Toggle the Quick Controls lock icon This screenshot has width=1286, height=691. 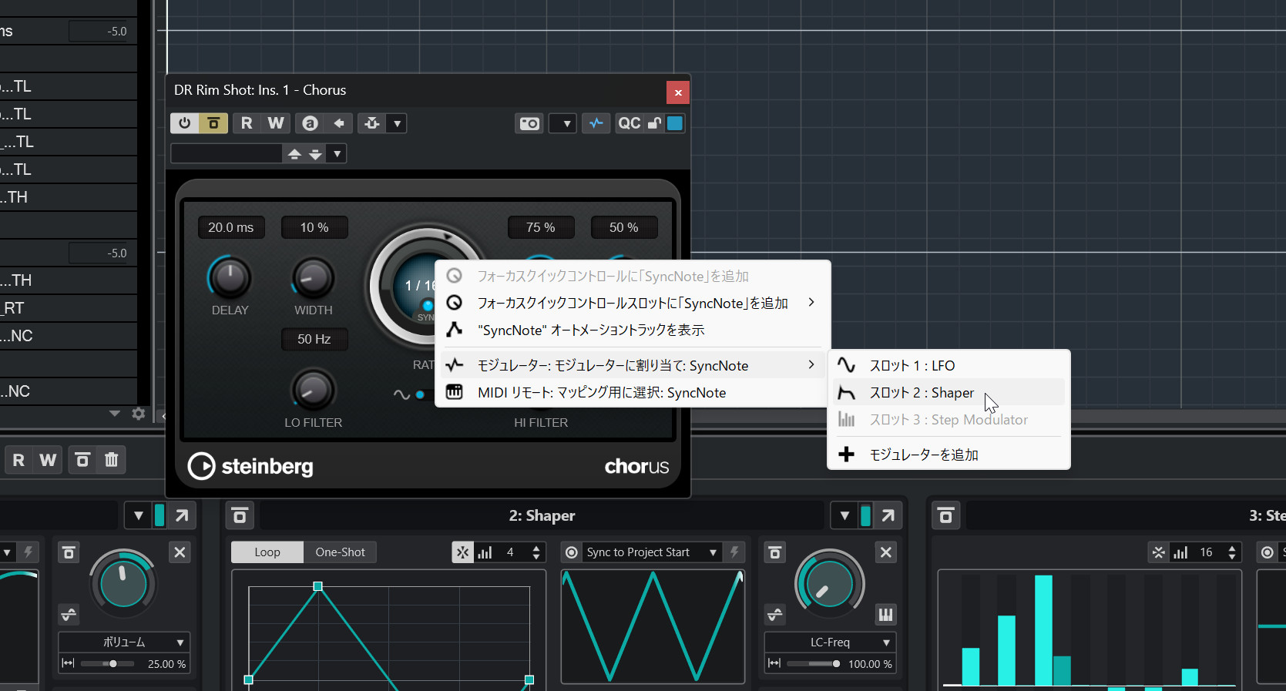tap(654, 123)
